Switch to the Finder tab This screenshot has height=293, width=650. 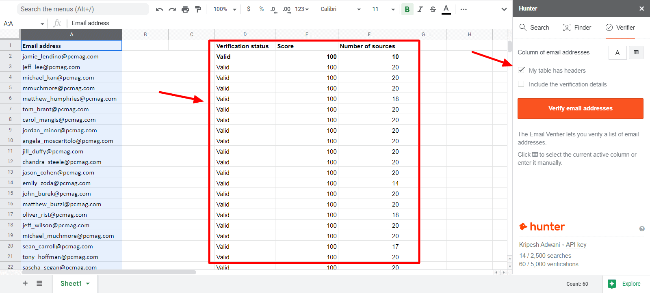[x=577, y=28]
